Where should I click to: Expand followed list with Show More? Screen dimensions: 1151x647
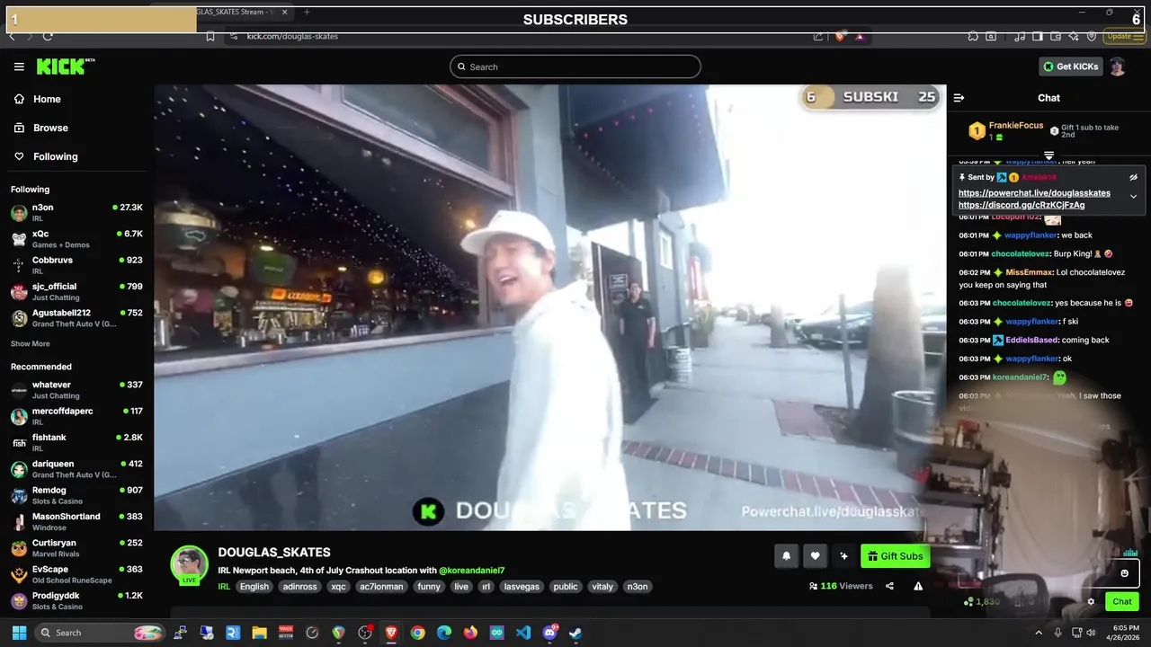30,343
